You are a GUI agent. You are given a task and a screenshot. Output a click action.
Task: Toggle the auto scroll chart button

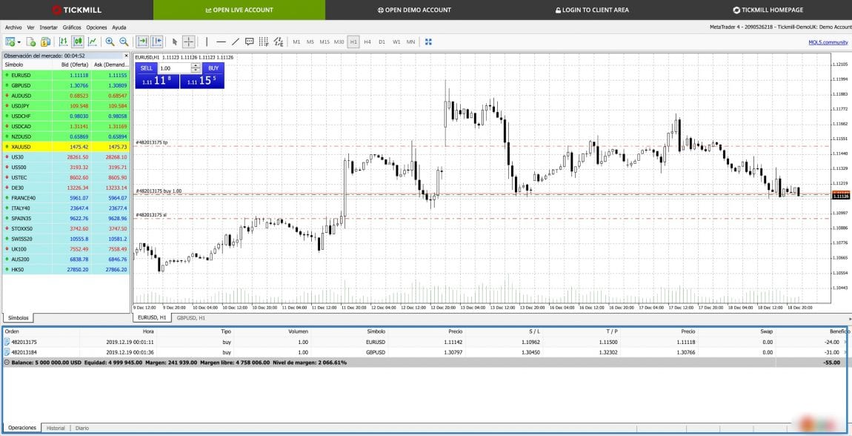142,42
